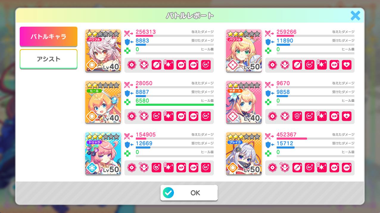Open the サポート character Lv40 portrait
Image resolution: width=380 pixels, height=213 pixels.
pyautogui.click(x=244, y=102)
